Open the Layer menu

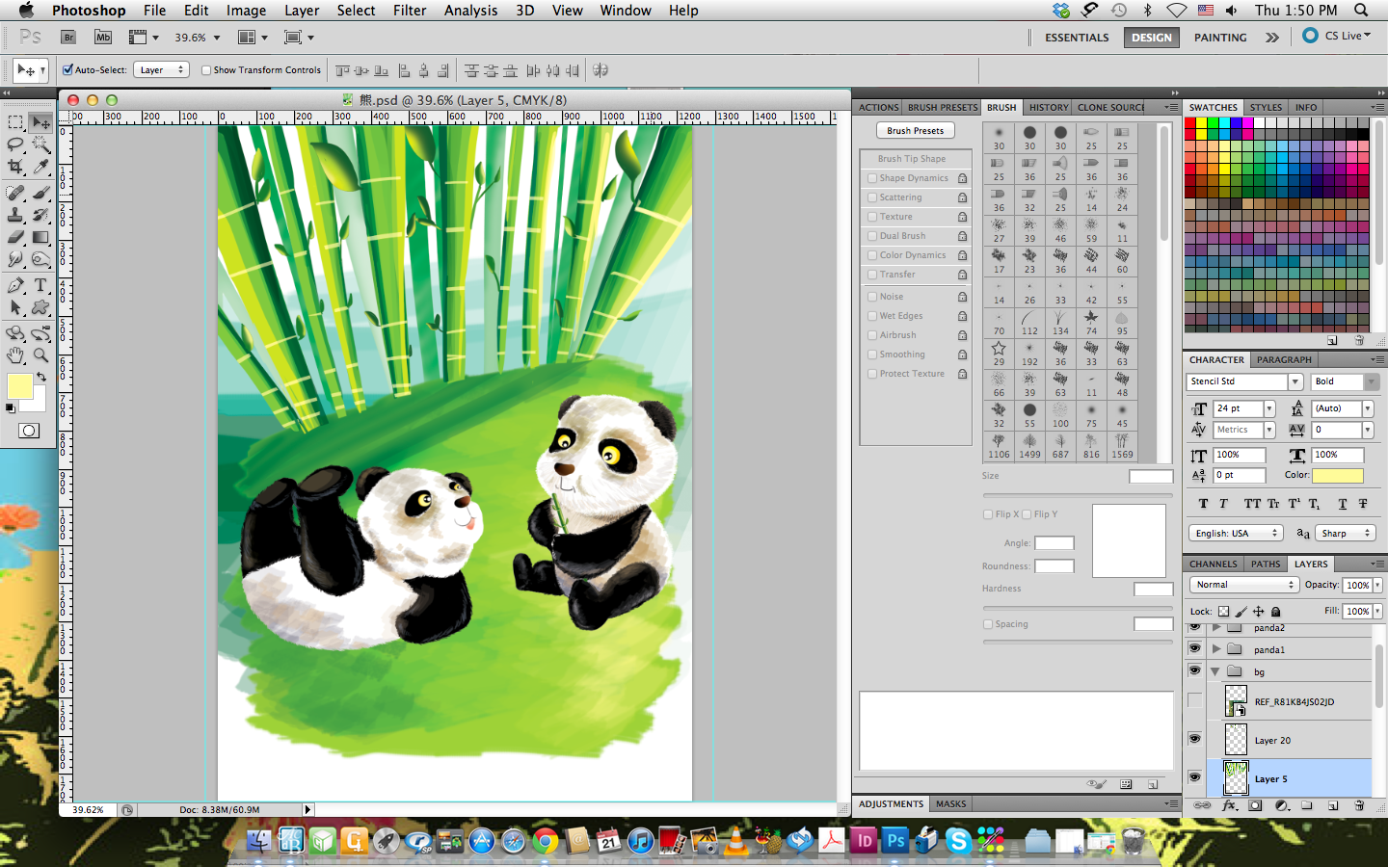point(302,11)
